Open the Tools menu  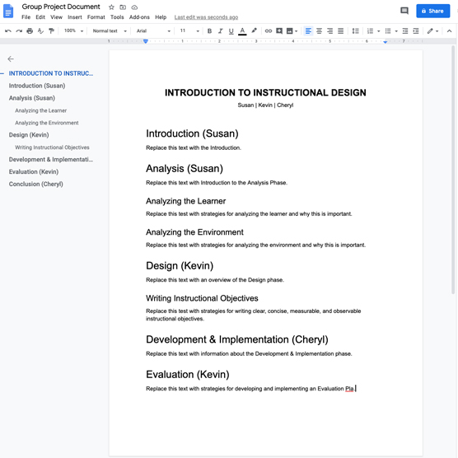pos(117,17)
